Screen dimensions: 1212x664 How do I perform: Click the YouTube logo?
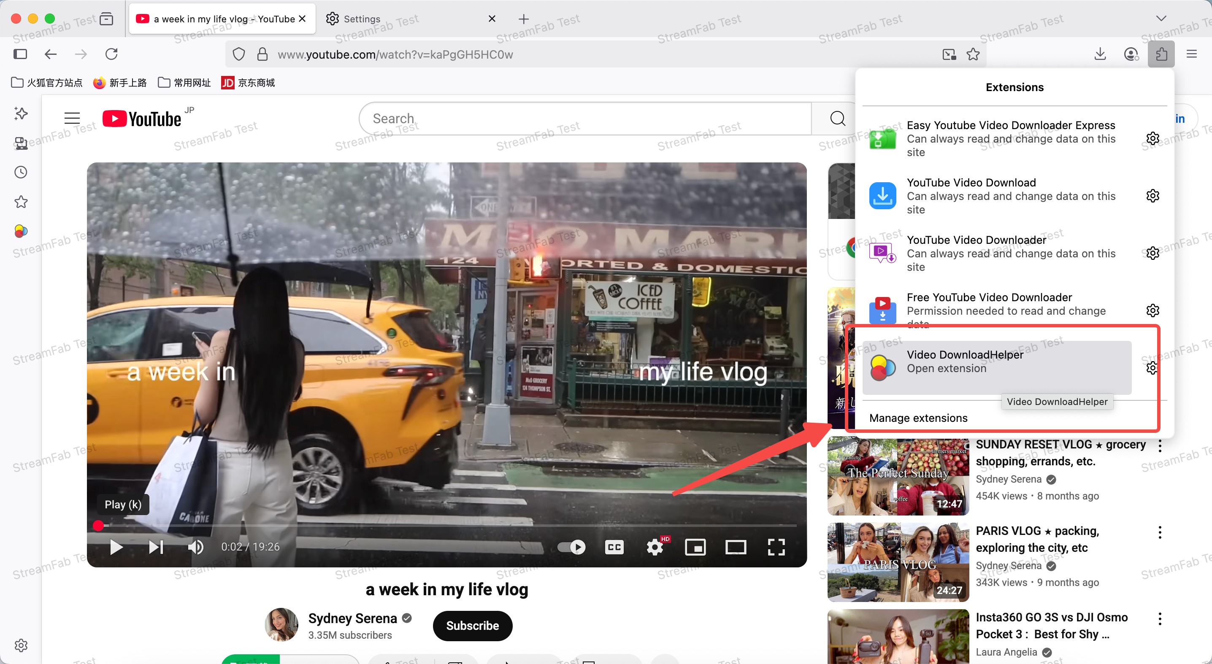click(142, 119)
